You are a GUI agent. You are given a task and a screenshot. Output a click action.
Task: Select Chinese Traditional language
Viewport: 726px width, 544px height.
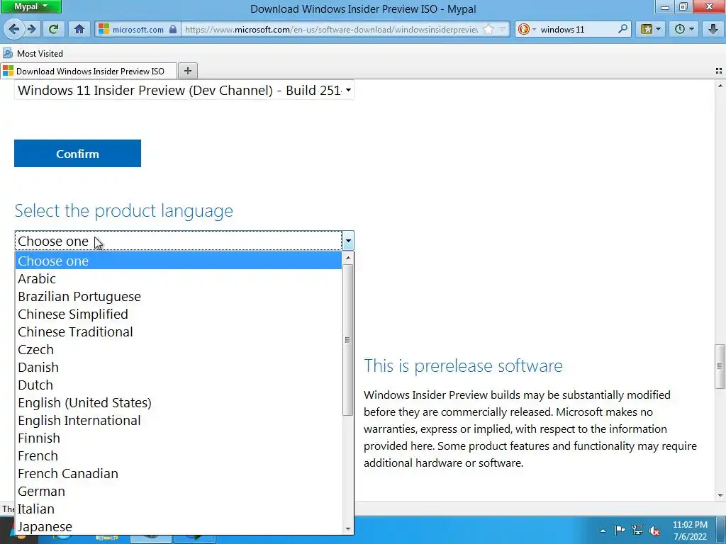pyautogui.click(x=178, y=331)
